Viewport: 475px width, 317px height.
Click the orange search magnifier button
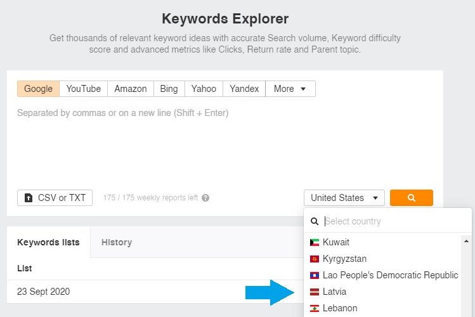[411, 198]
